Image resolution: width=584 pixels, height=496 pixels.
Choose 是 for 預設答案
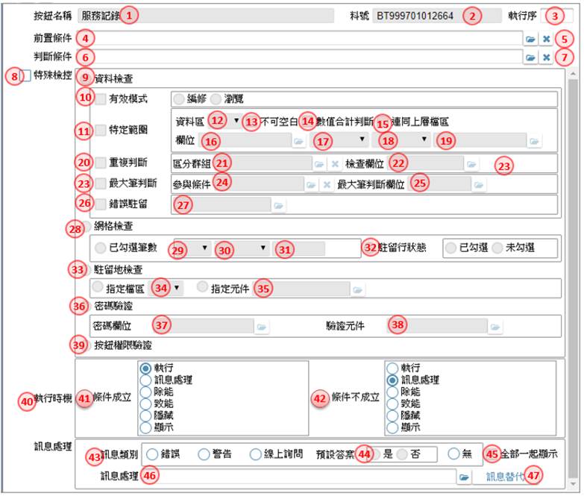pyautogui.click(x=376, y=454)
